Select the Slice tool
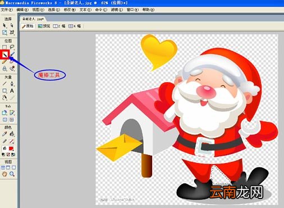284x208 pixels. [x=12, y=112]
